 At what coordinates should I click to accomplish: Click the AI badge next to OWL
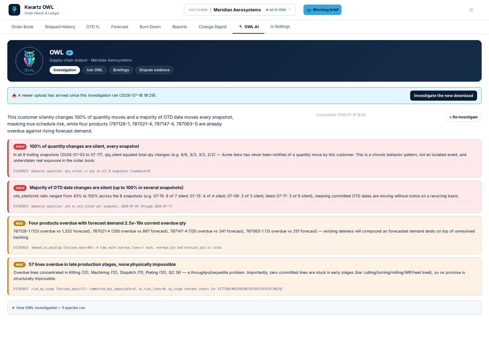point(69,53)
